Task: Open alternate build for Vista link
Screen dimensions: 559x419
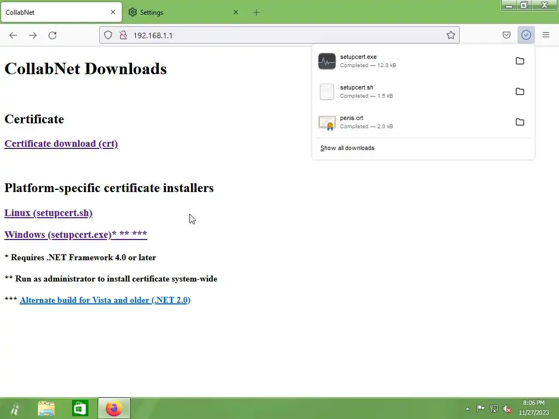Action: click(105, 300)
